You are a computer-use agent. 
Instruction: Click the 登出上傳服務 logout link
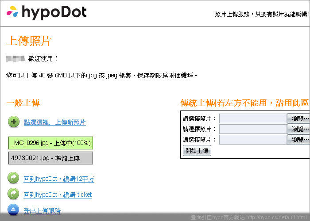[x=42, y=211]
